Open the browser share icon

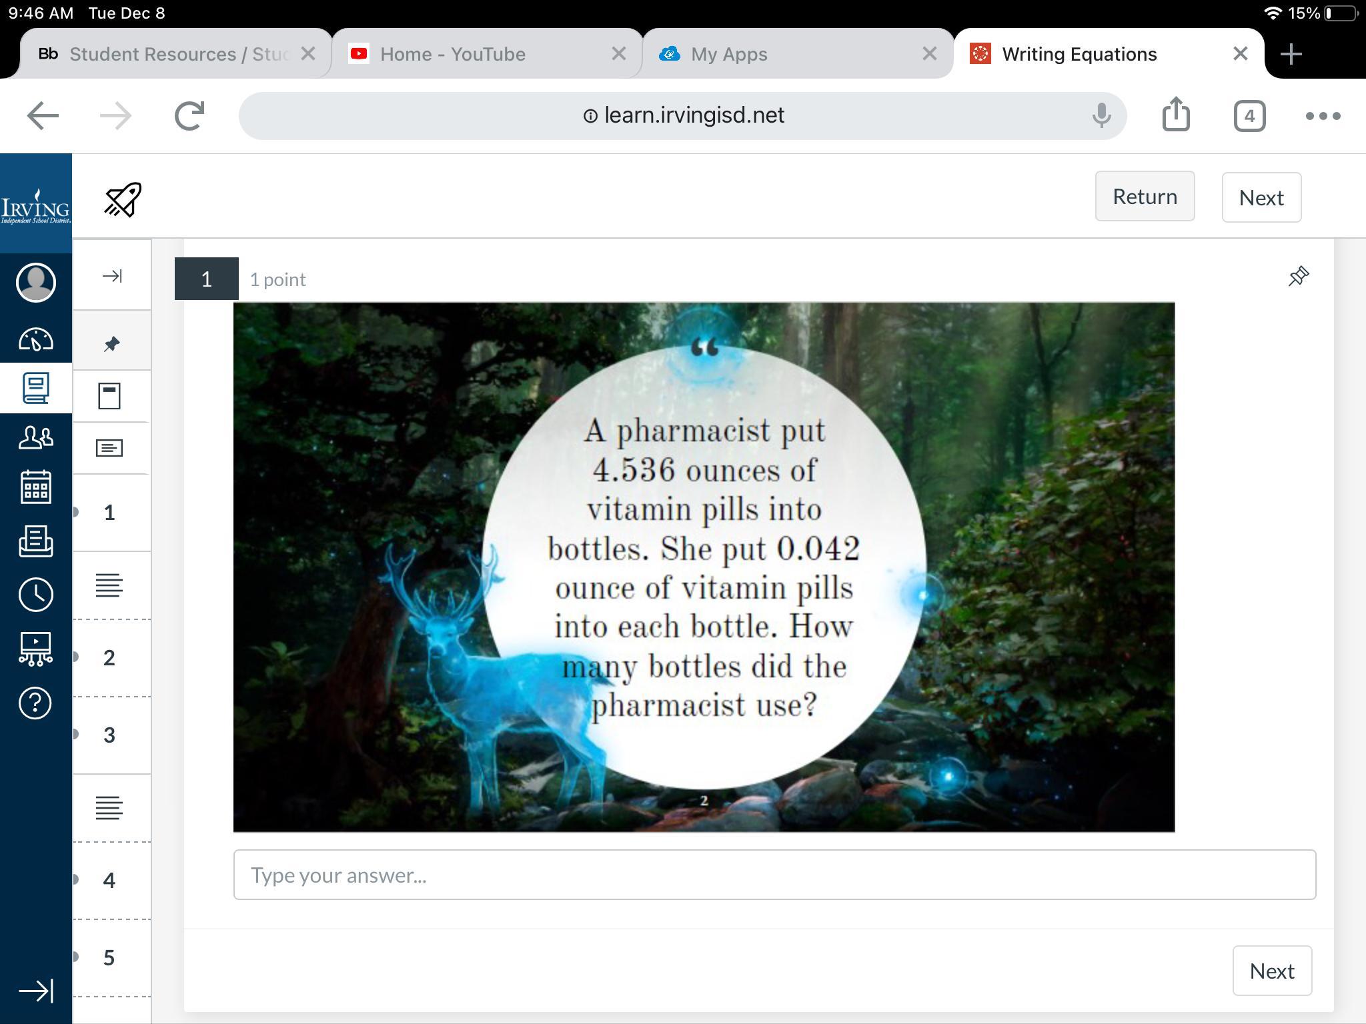click(1175, 115)
